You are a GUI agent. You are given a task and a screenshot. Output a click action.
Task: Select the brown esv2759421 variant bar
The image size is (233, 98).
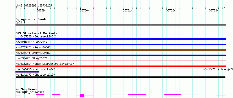point(120,50)
